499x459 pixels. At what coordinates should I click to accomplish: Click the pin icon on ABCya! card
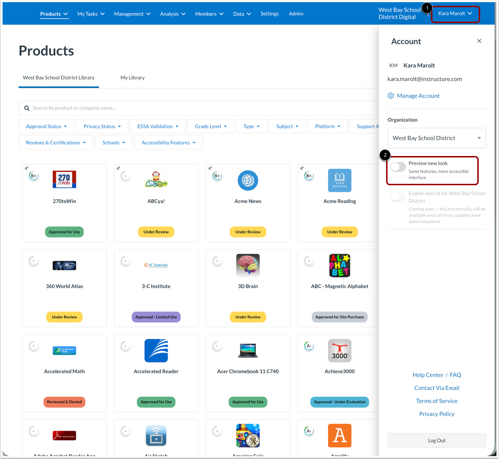(118, 168)
